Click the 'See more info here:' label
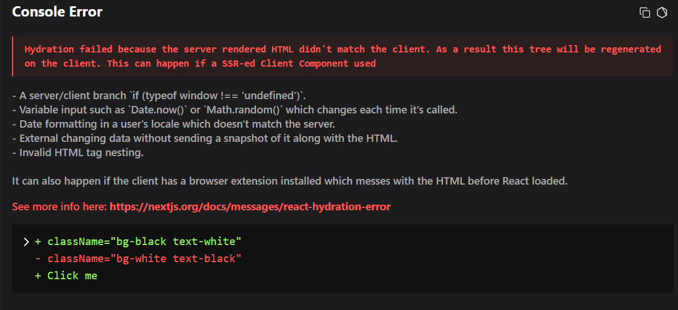 [x=60, y=207]
